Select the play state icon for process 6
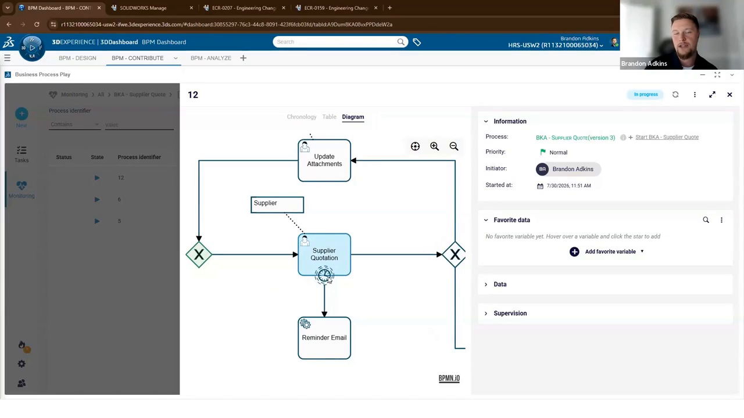The height and width of the screenshot is (418, 744). click(97, 200)
